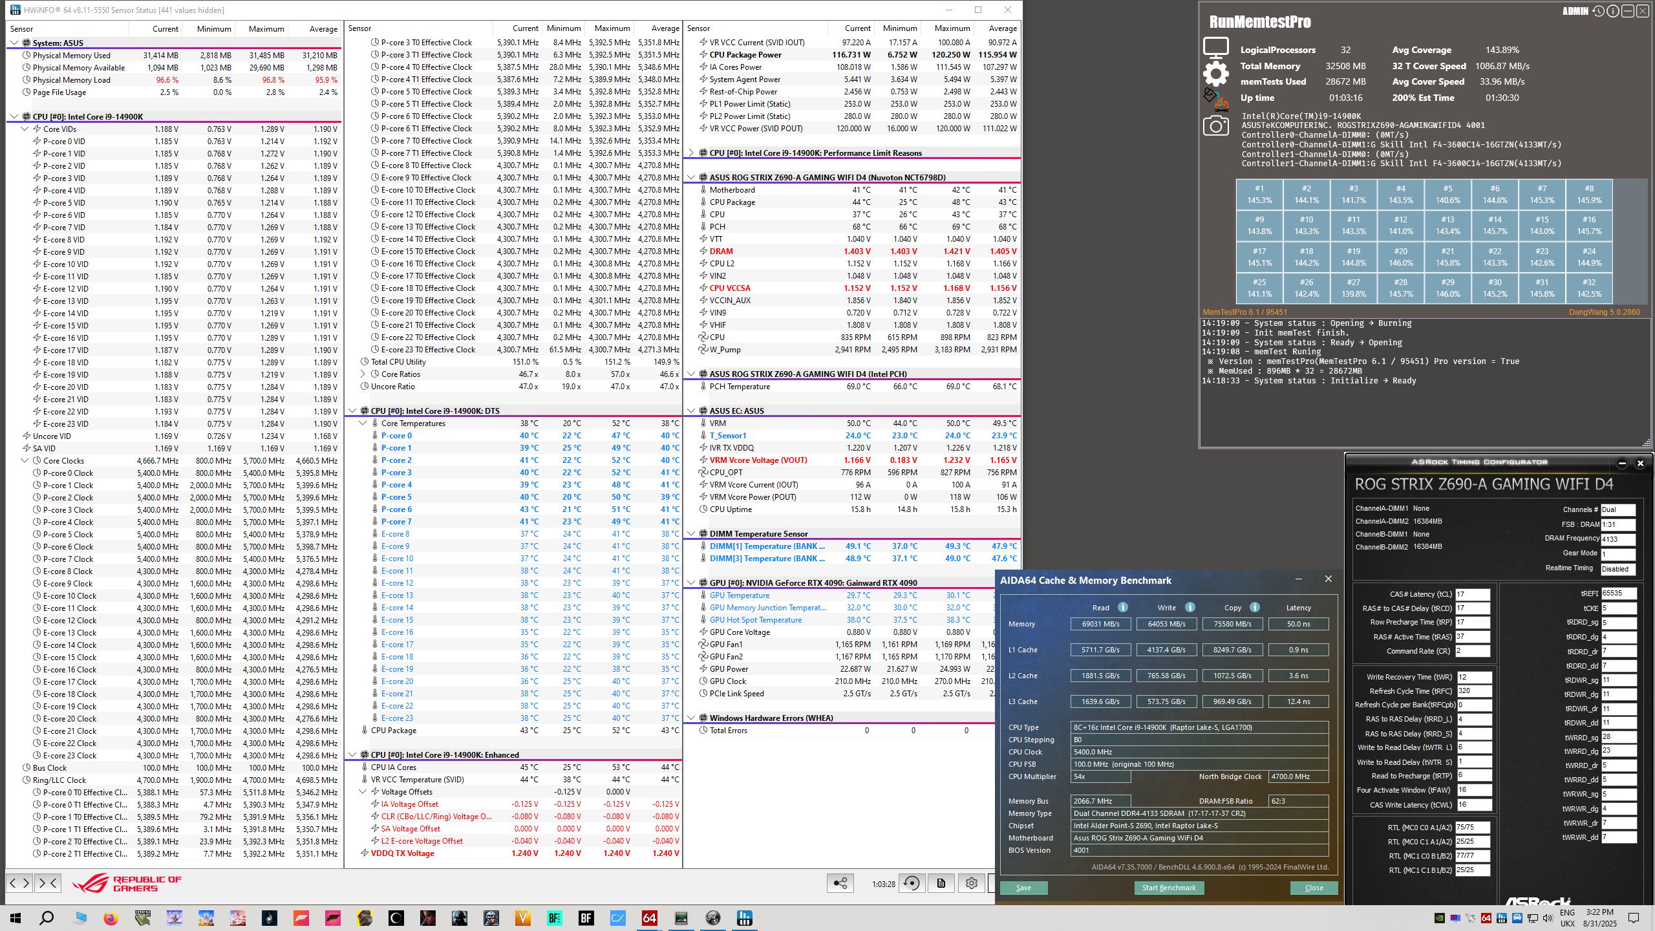1655x931 pixels.
Task: Click the Read info icon in AIDA64
Action: (1123, 607)
